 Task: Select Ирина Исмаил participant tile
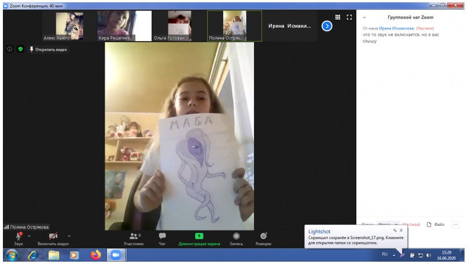(x=289, y=26)
